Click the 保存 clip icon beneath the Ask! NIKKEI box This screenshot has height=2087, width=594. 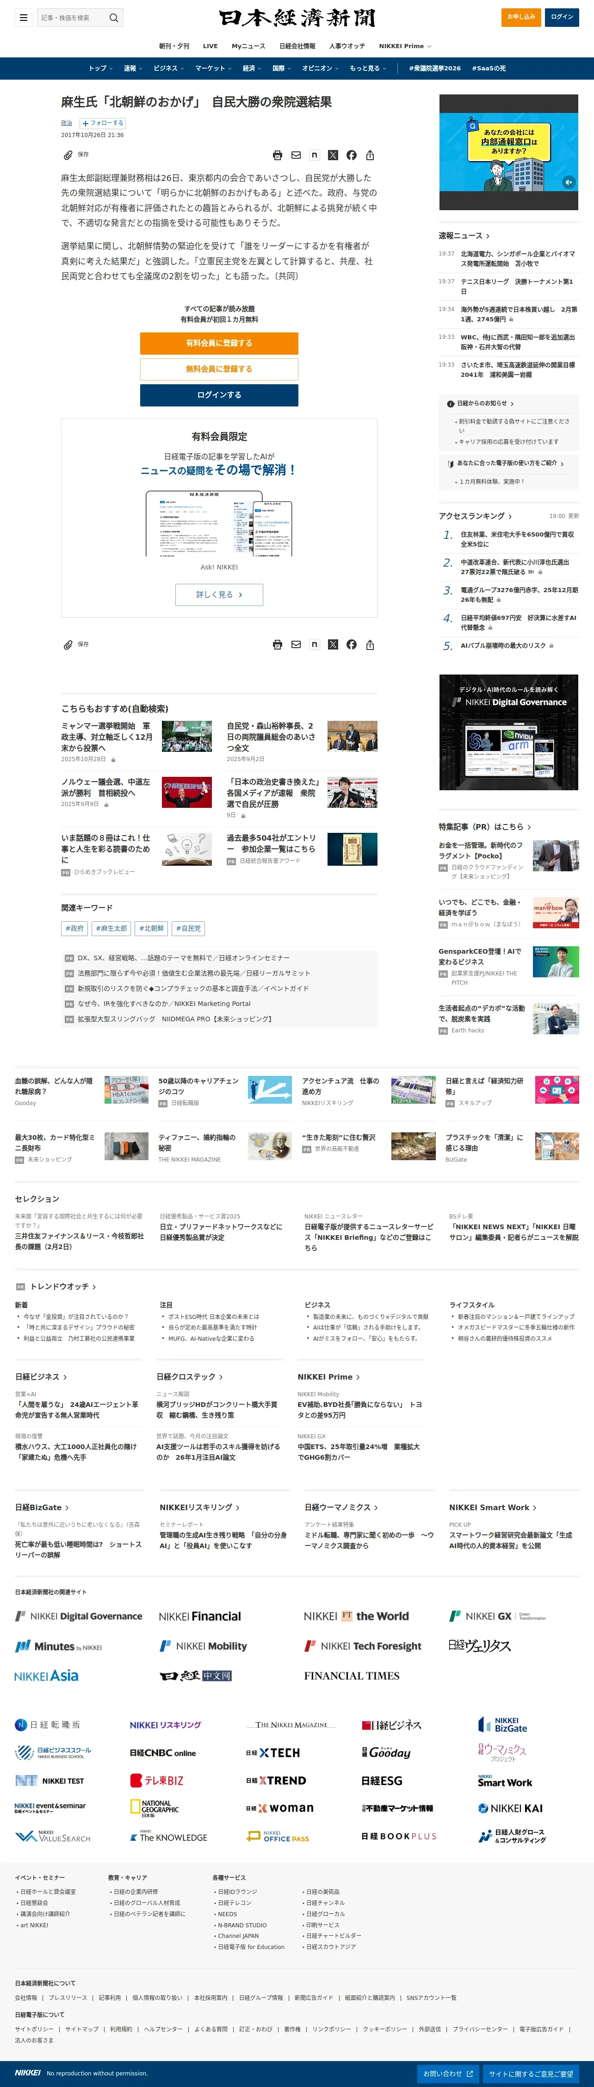click(x=69, y=645)
